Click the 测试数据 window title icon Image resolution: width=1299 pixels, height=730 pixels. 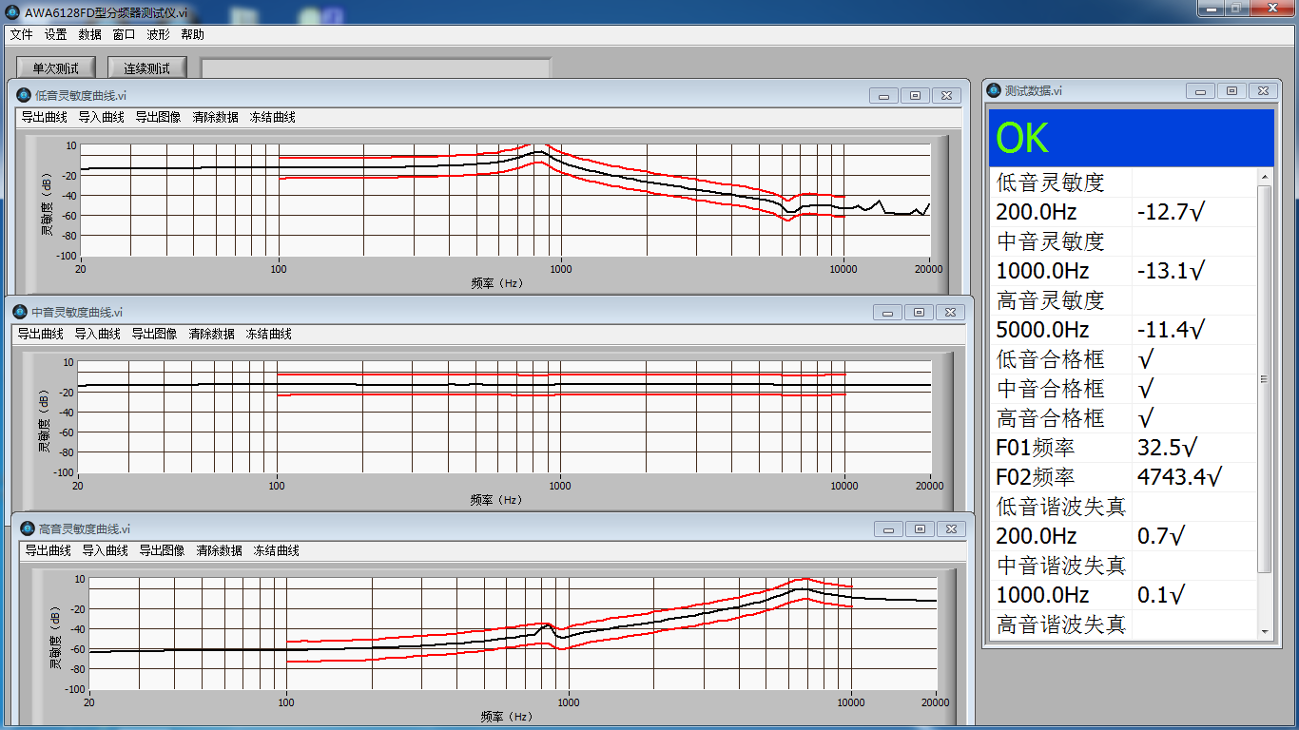(994, 91)
